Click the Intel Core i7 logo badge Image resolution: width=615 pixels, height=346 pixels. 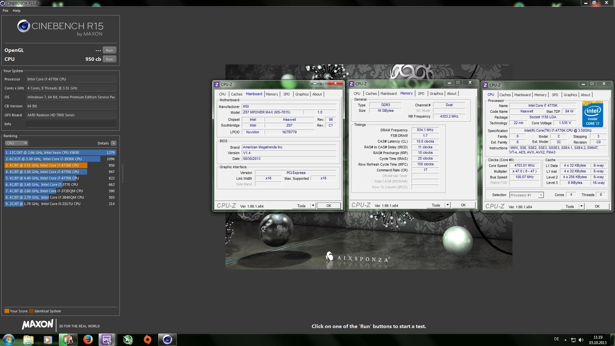[593, 115]
